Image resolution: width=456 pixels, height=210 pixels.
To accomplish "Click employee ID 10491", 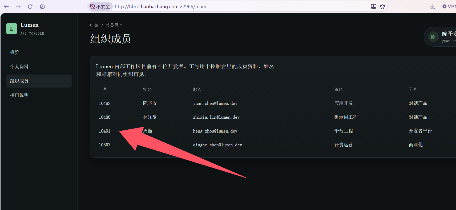I will [x=104, y=131].
